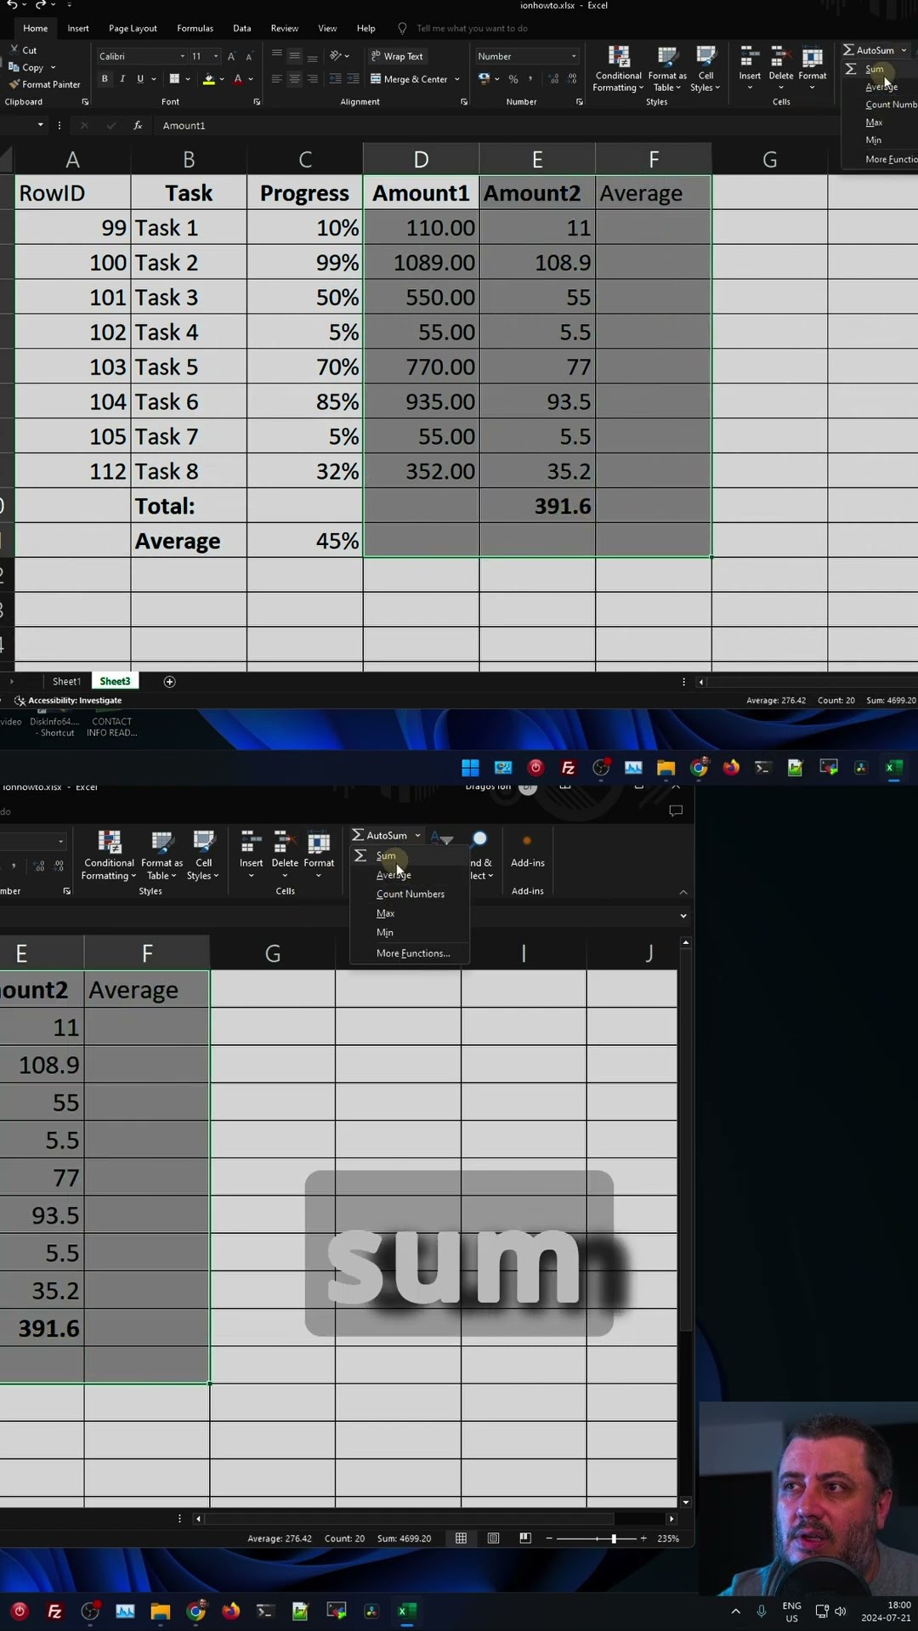
Task: Click the zoom slider handle
Action: 614,1538
